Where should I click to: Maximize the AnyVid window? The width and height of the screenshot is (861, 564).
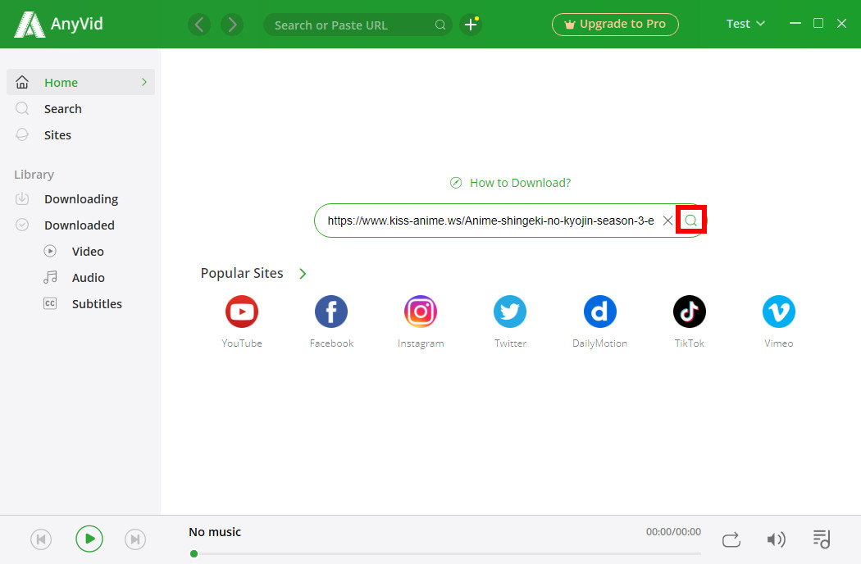pyautogui.click(x=818, y=23)
